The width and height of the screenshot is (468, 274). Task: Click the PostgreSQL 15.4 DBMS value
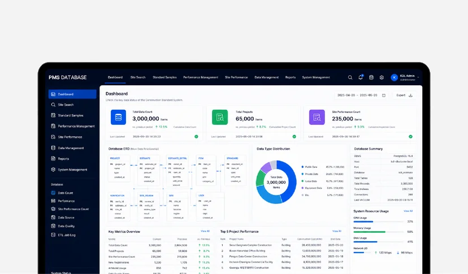[x=403, y=156]
